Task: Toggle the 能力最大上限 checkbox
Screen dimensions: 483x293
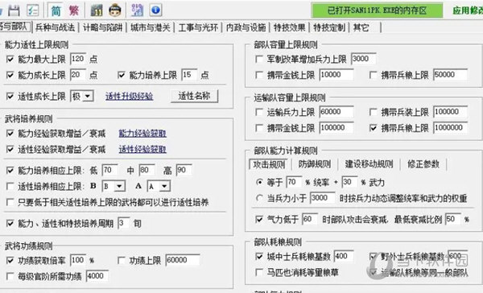Action: point(10,59)
